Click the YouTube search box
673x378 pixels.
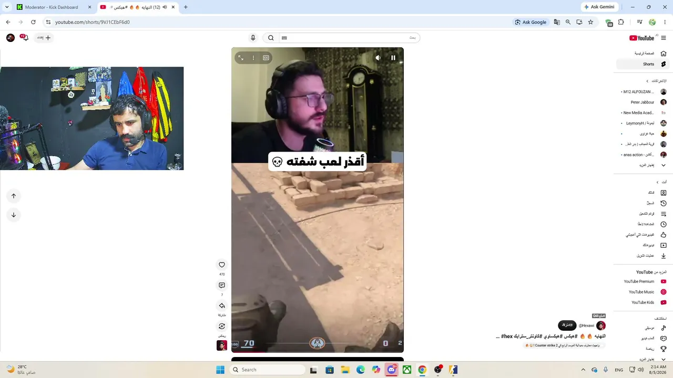pos(350,38)
